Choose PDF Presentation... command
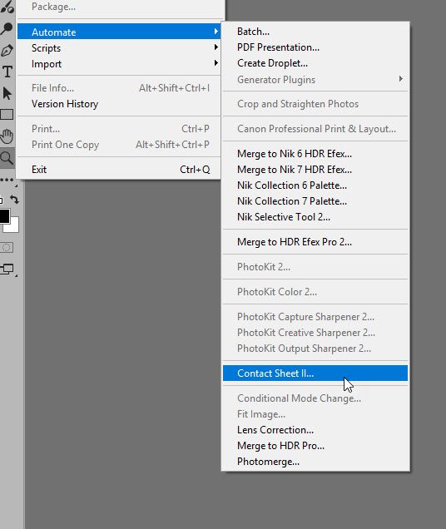 click(x=315, y=47)
